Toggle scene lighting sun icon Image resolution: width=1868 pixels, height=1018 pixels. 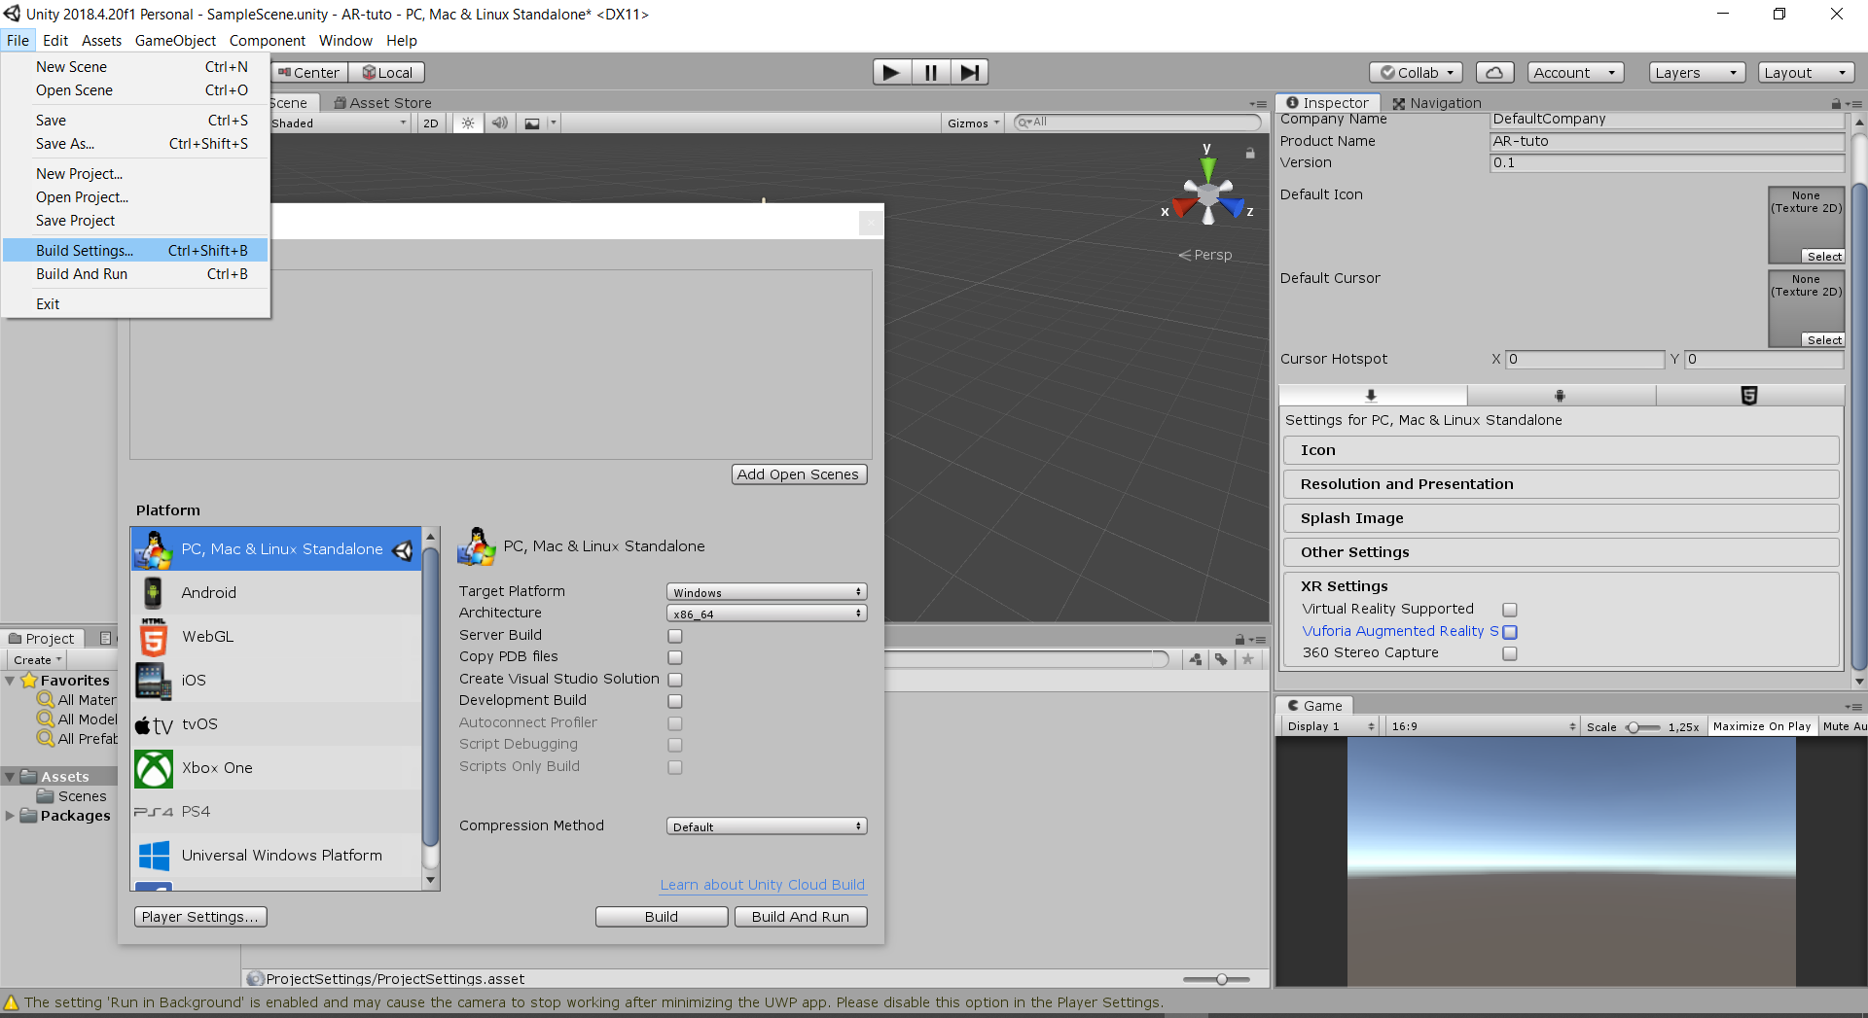(468, 123)
